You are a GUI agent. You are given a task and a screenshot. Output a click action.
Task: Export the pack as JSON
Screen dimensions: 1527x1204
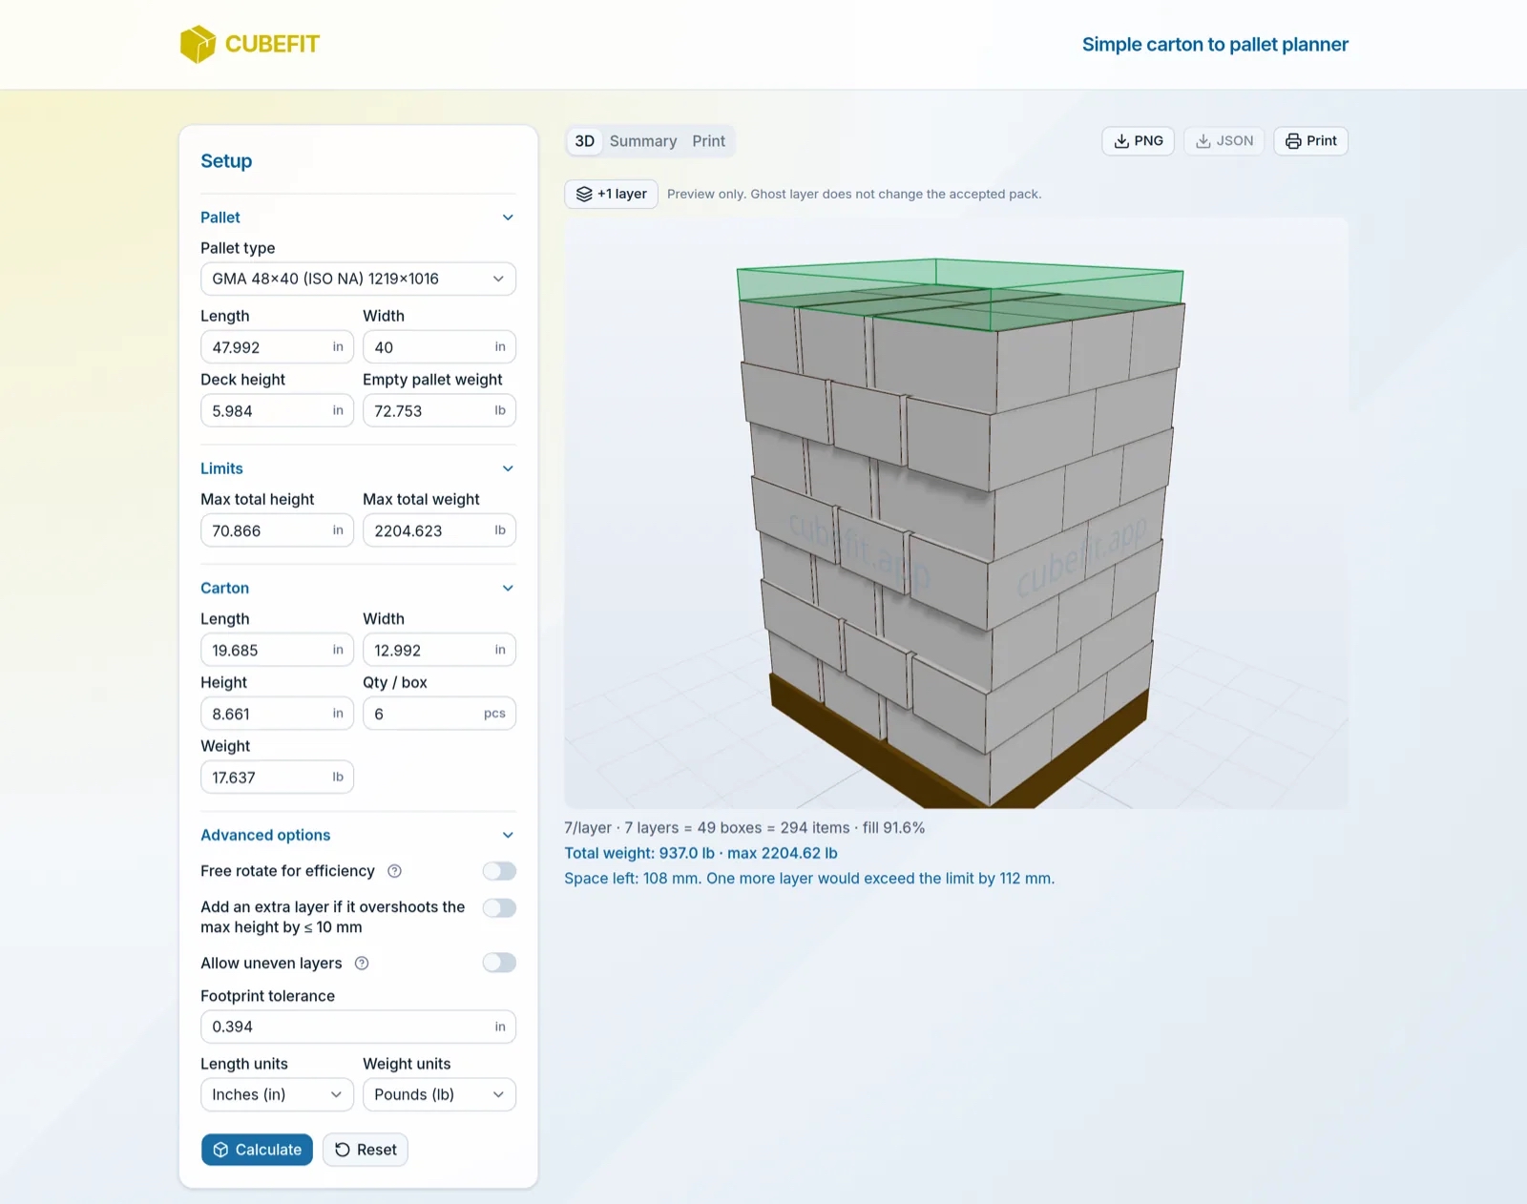coord(1224,141)
